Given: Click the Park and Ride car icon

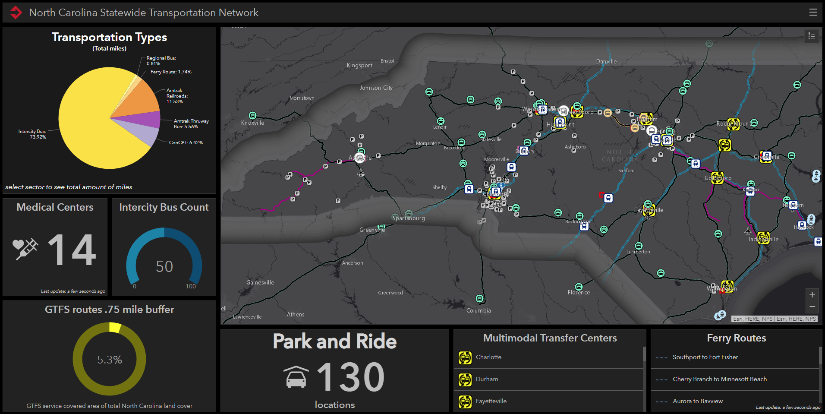Looking at the screenshot, I should click(296, 377).
